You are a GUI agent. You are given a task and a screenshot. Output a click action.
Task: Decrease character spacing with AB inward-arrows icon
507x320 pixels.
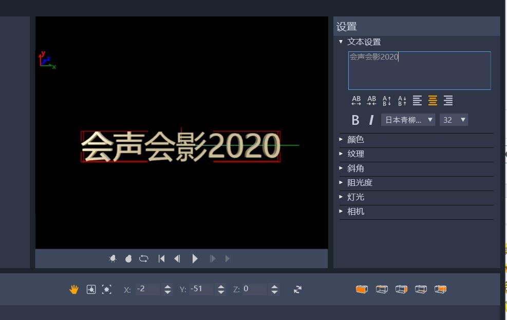[x=371, y=101]
